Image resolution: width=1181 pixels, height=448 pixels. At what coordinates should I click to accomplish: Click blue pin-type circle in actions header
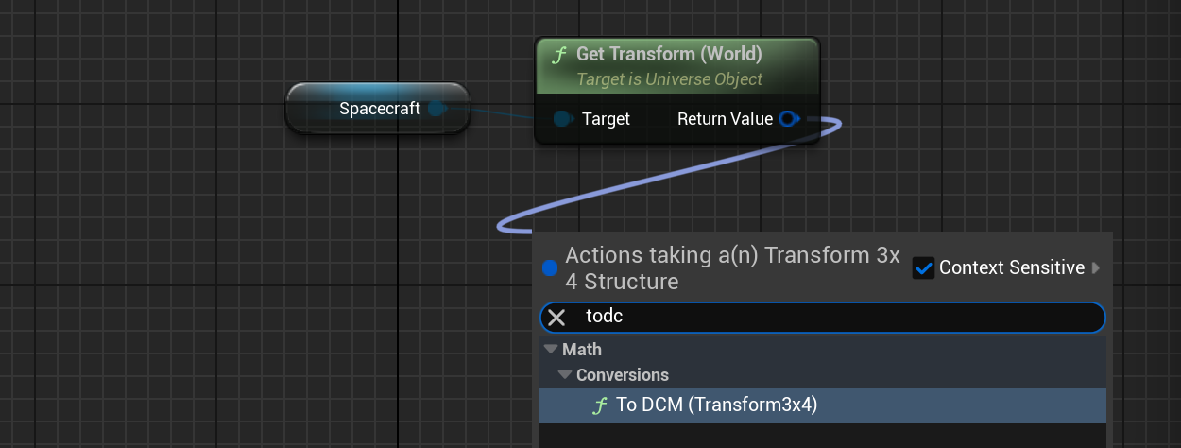tap(550, 268)
